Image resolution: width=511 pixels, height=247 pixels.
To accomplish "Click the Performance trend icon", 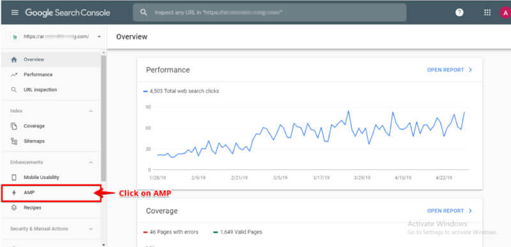I will coord(13,74).
